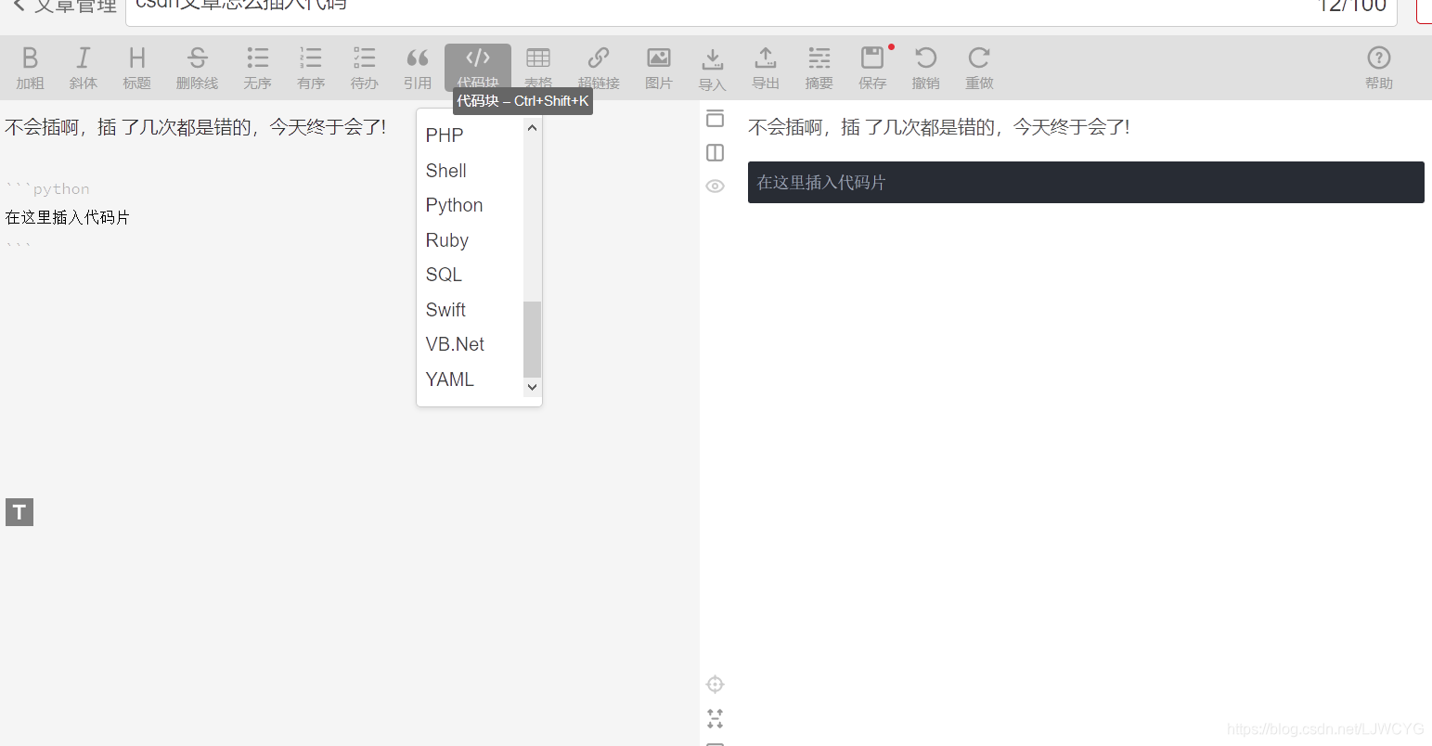Select Python from the language dropdown

point(454,205)
